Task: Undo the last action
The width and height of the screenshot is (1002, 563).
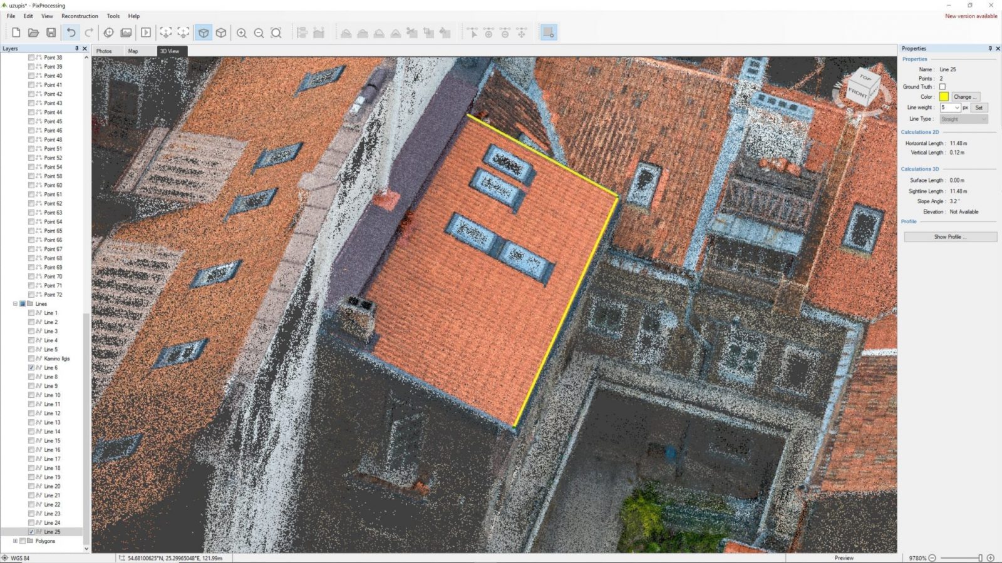Action: pyautogui.click(x=71, y=33)
